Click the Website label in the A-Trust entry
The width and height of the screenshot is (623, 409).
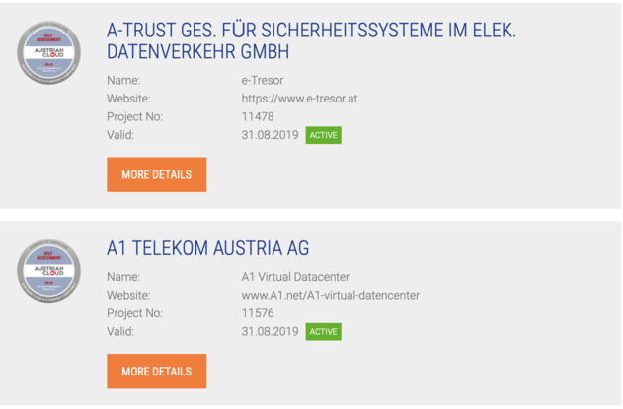click(128, 99)
